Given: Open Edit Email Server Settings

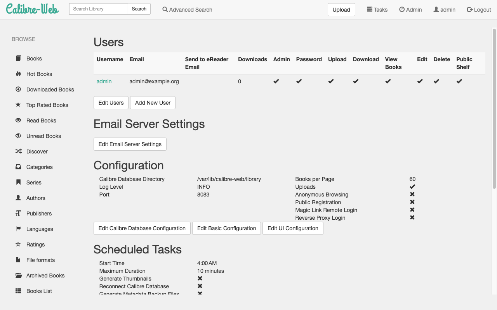Looking at the screenshot, I should coord(130,144).
